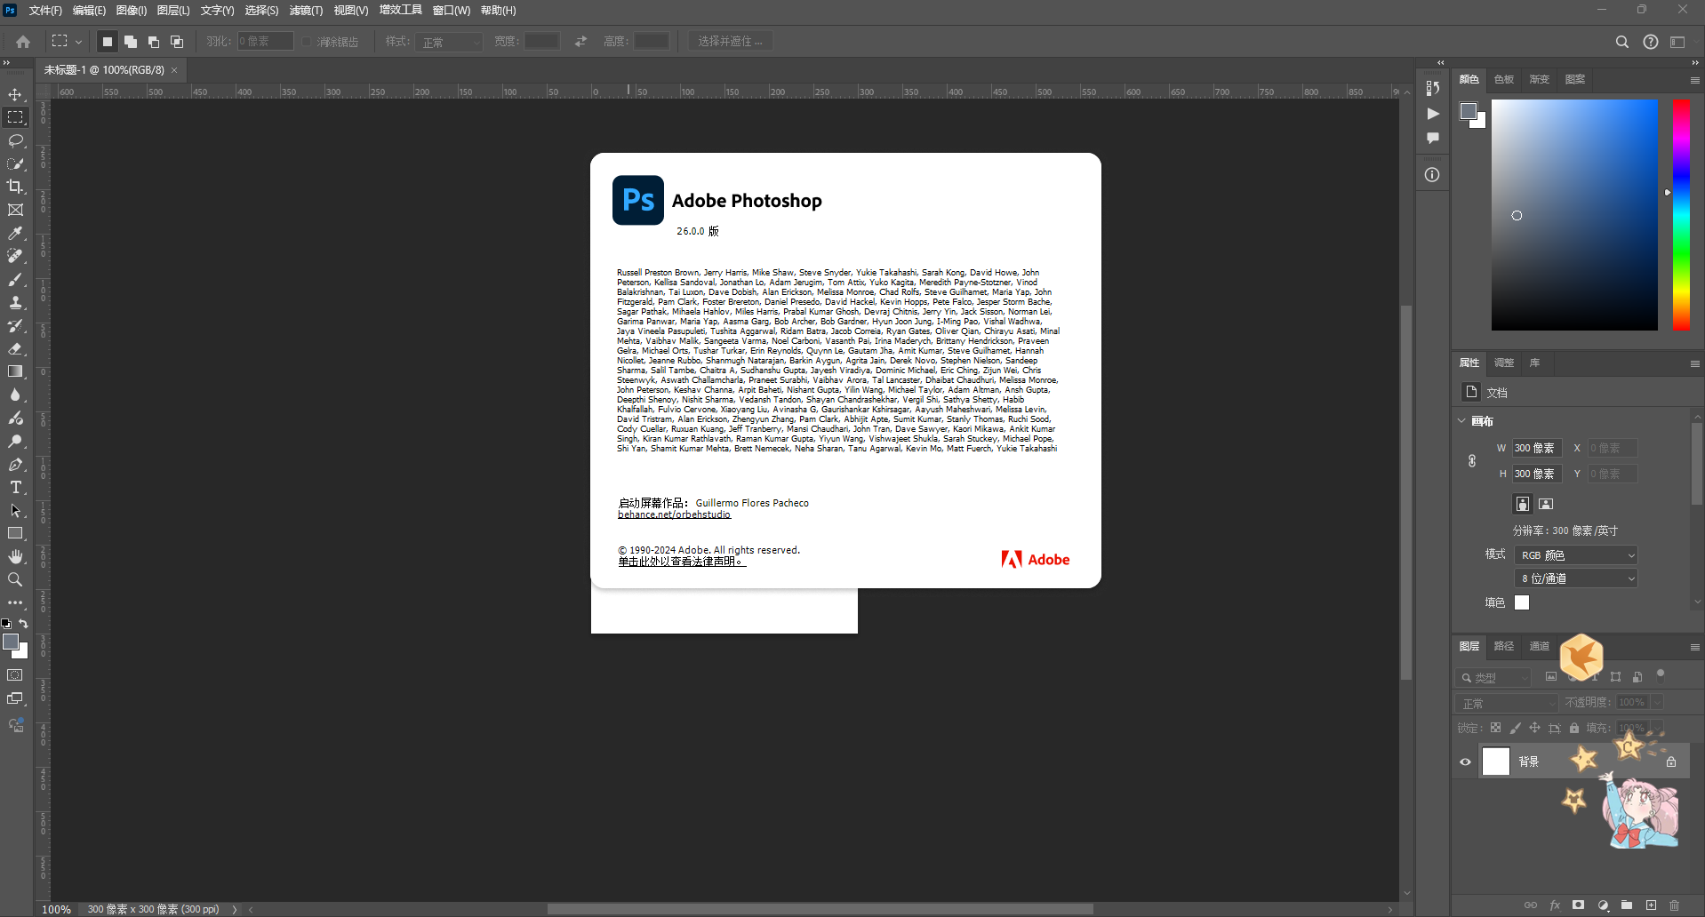Screen dimensions: 1705x917
Task: Select the Lasso tool
Action: pyautogui.click(x=15, y=140)
